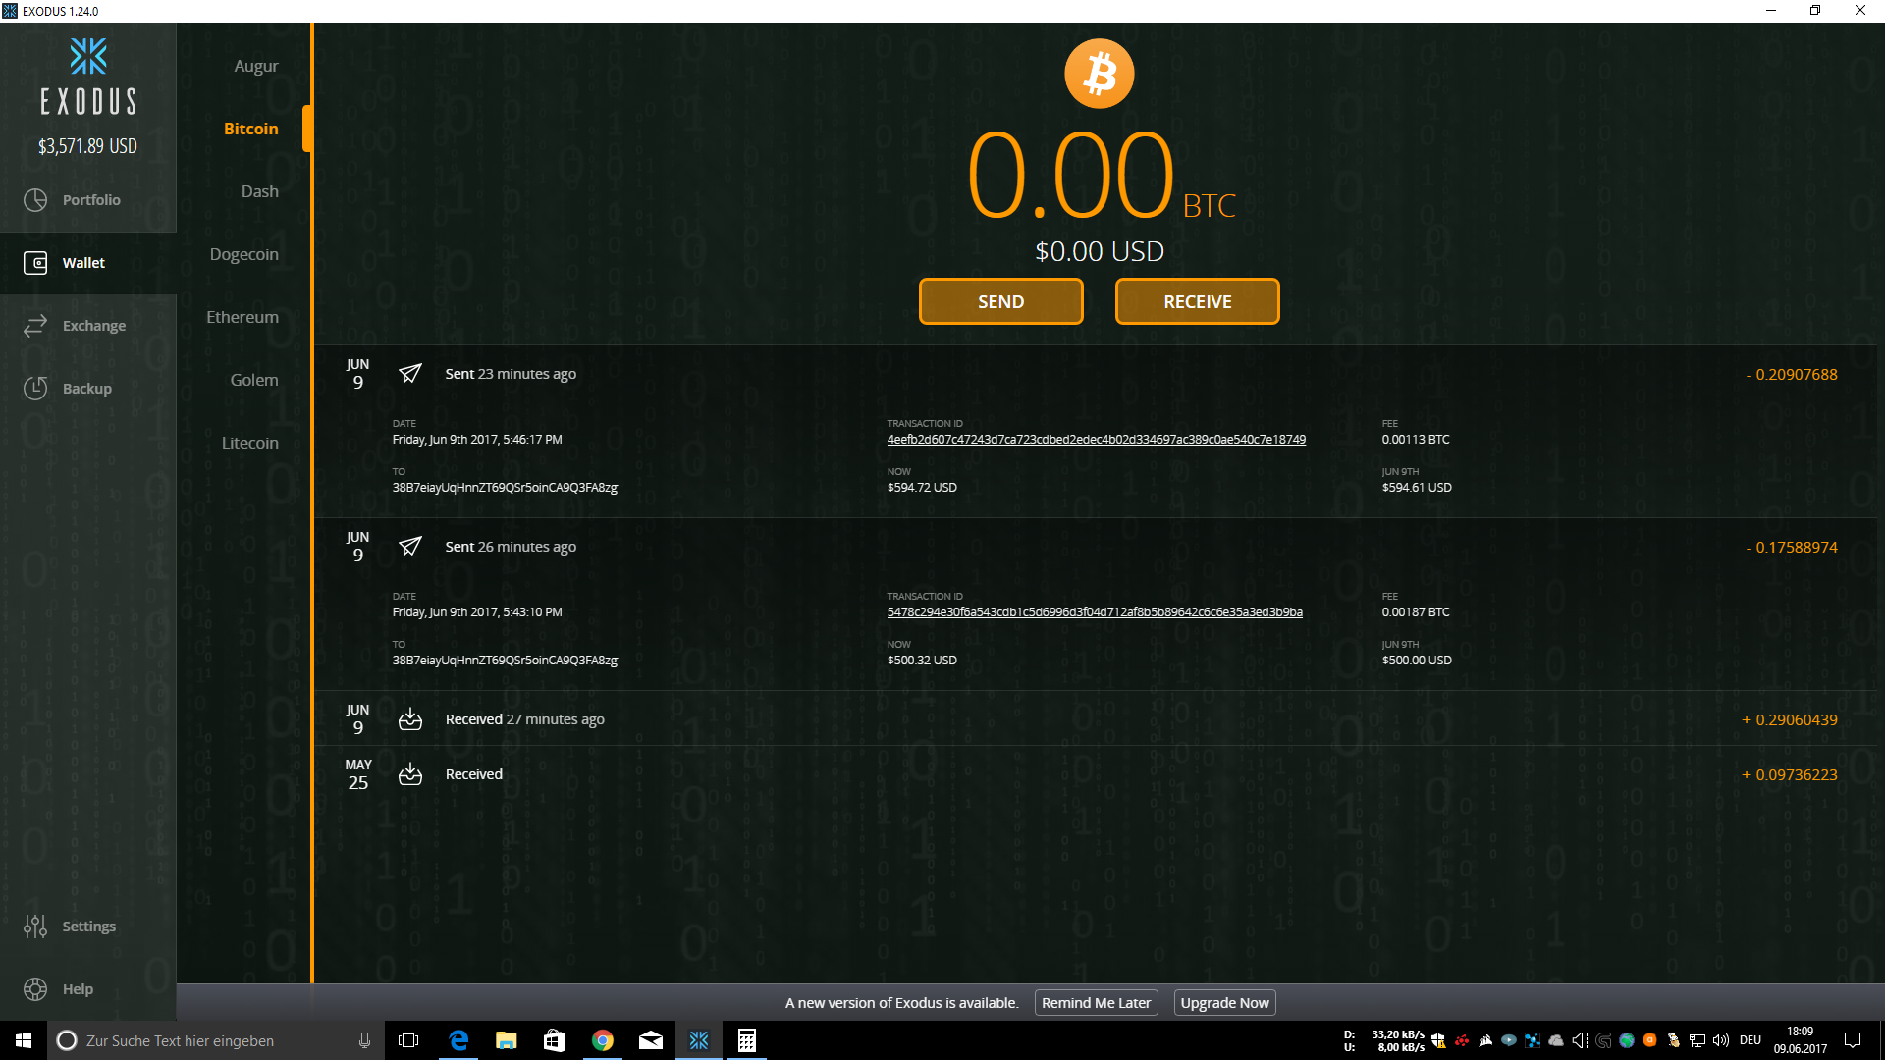This screenshot has width=1885, height=1060.
Task: Open transaction ID link starting 4eefb2d607
Action: tap(1097, 440)
